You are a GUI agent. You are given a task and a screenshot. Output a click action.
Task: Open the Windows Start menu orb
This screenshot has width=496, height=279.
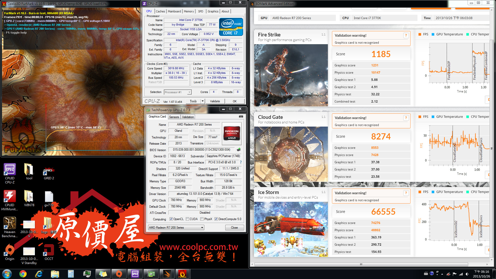click(7, 274)
